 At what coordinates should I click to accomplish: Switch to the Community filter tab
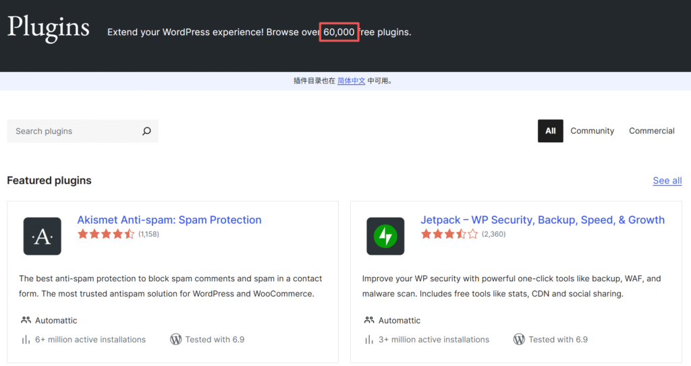tap(592, 131)
